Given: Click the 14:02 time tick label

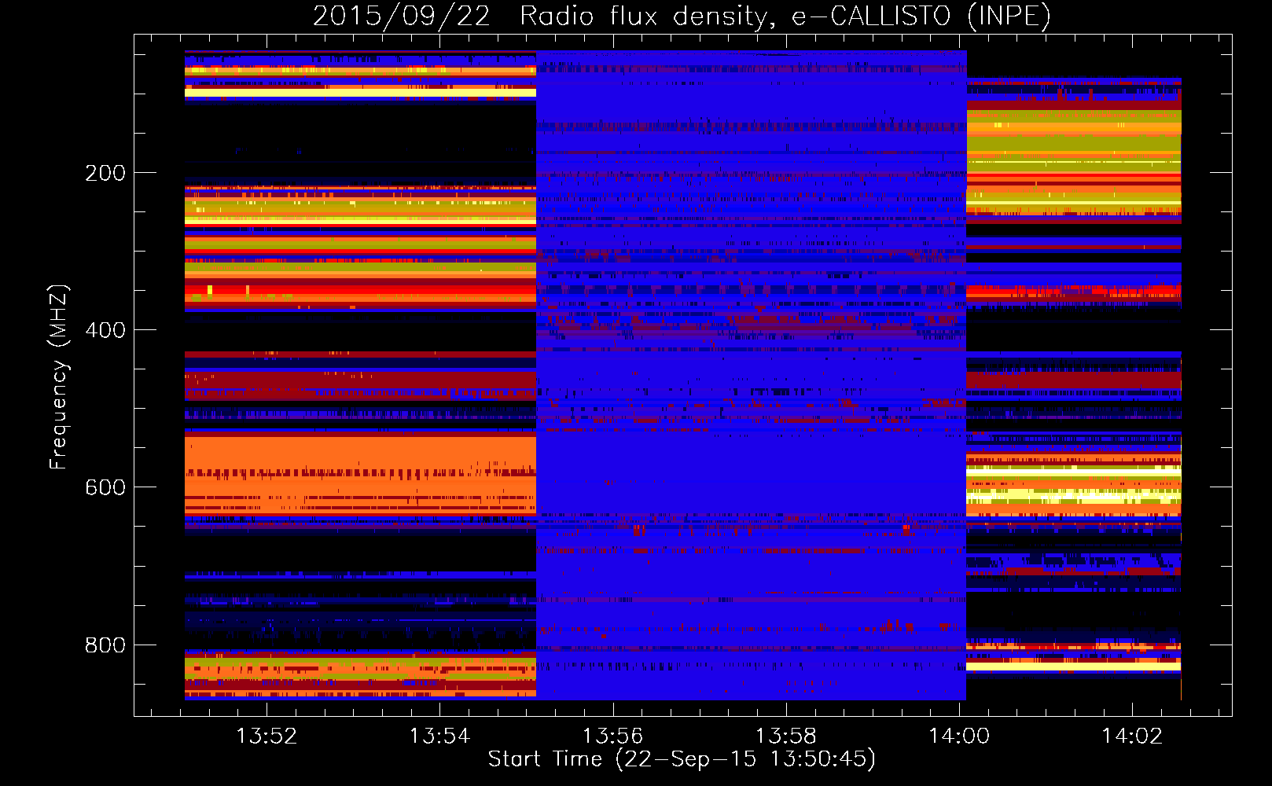Looking at the screenshot, I should [x=1131, y=736].
